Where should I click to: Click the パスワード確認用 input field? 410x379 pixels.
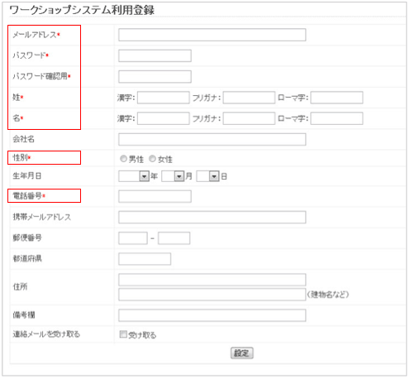click(x=155, y=76)
